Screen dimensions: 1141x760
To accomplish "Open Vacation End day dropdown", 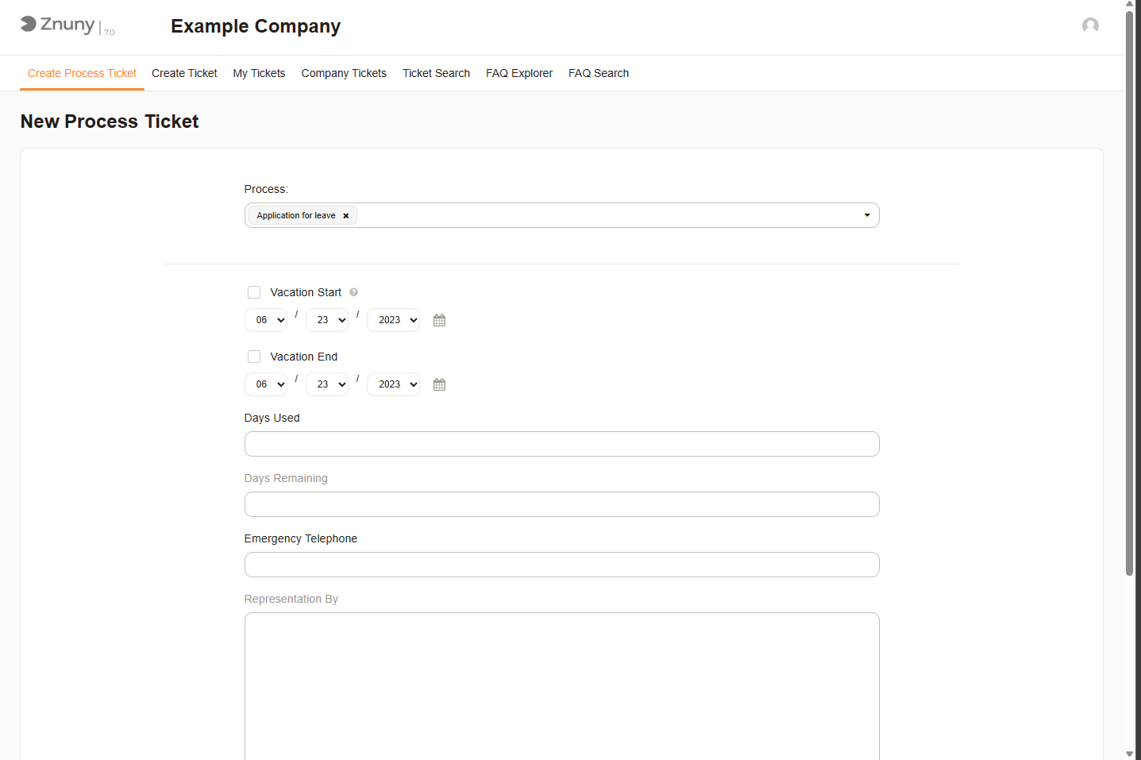I will [327, 384].
